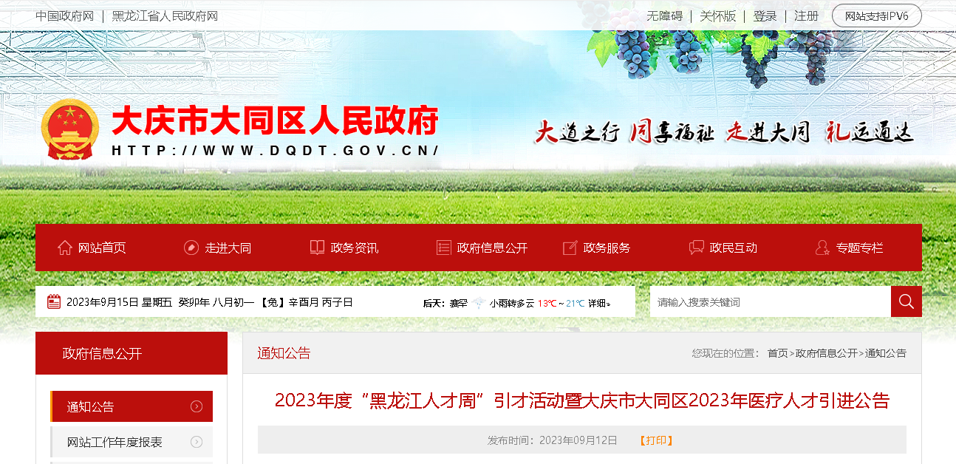The height and width of the screenshot is (464, 956).
Task: Click the national emblem logo
Action: pos(69,130)
